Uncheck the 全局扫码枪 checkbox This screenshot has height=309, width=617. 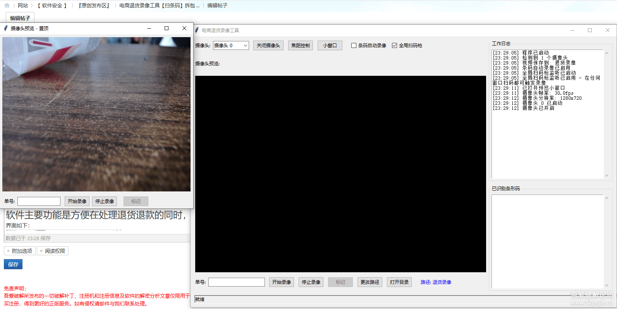pos(394,46)
